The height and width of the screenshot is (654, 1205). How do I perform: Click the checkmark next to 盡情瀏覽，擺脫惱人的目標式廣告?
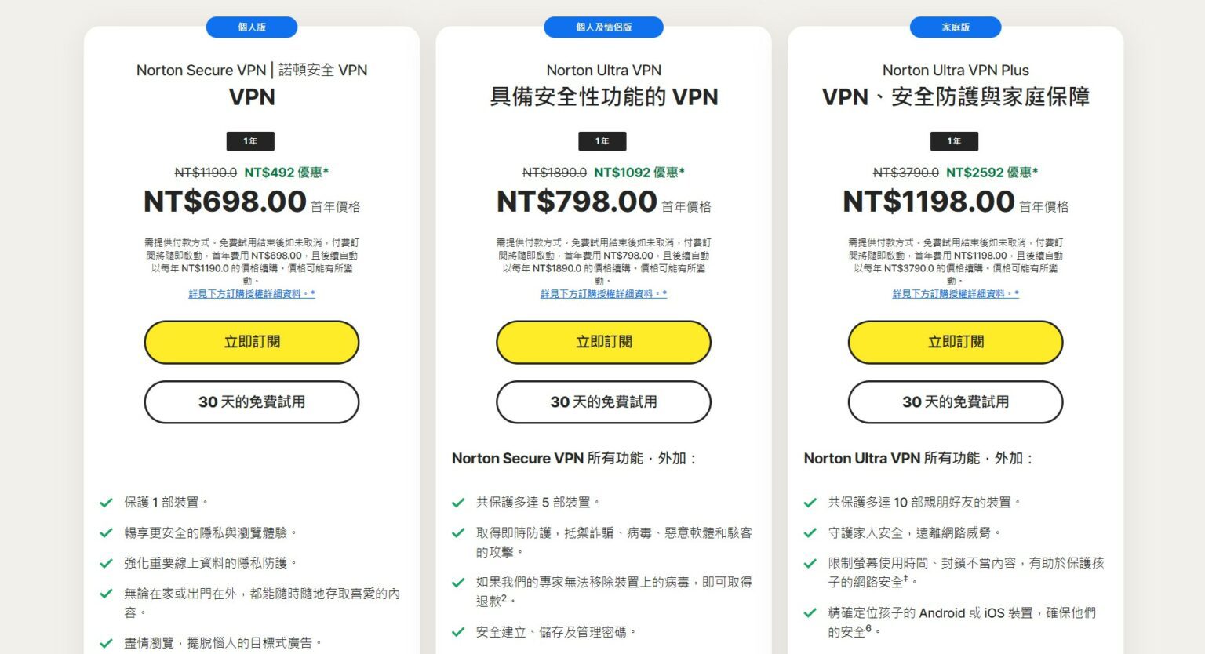coord(106,641)
